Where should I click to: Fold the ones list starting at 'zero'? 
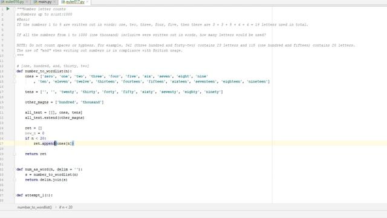click(x=15, y=76)
